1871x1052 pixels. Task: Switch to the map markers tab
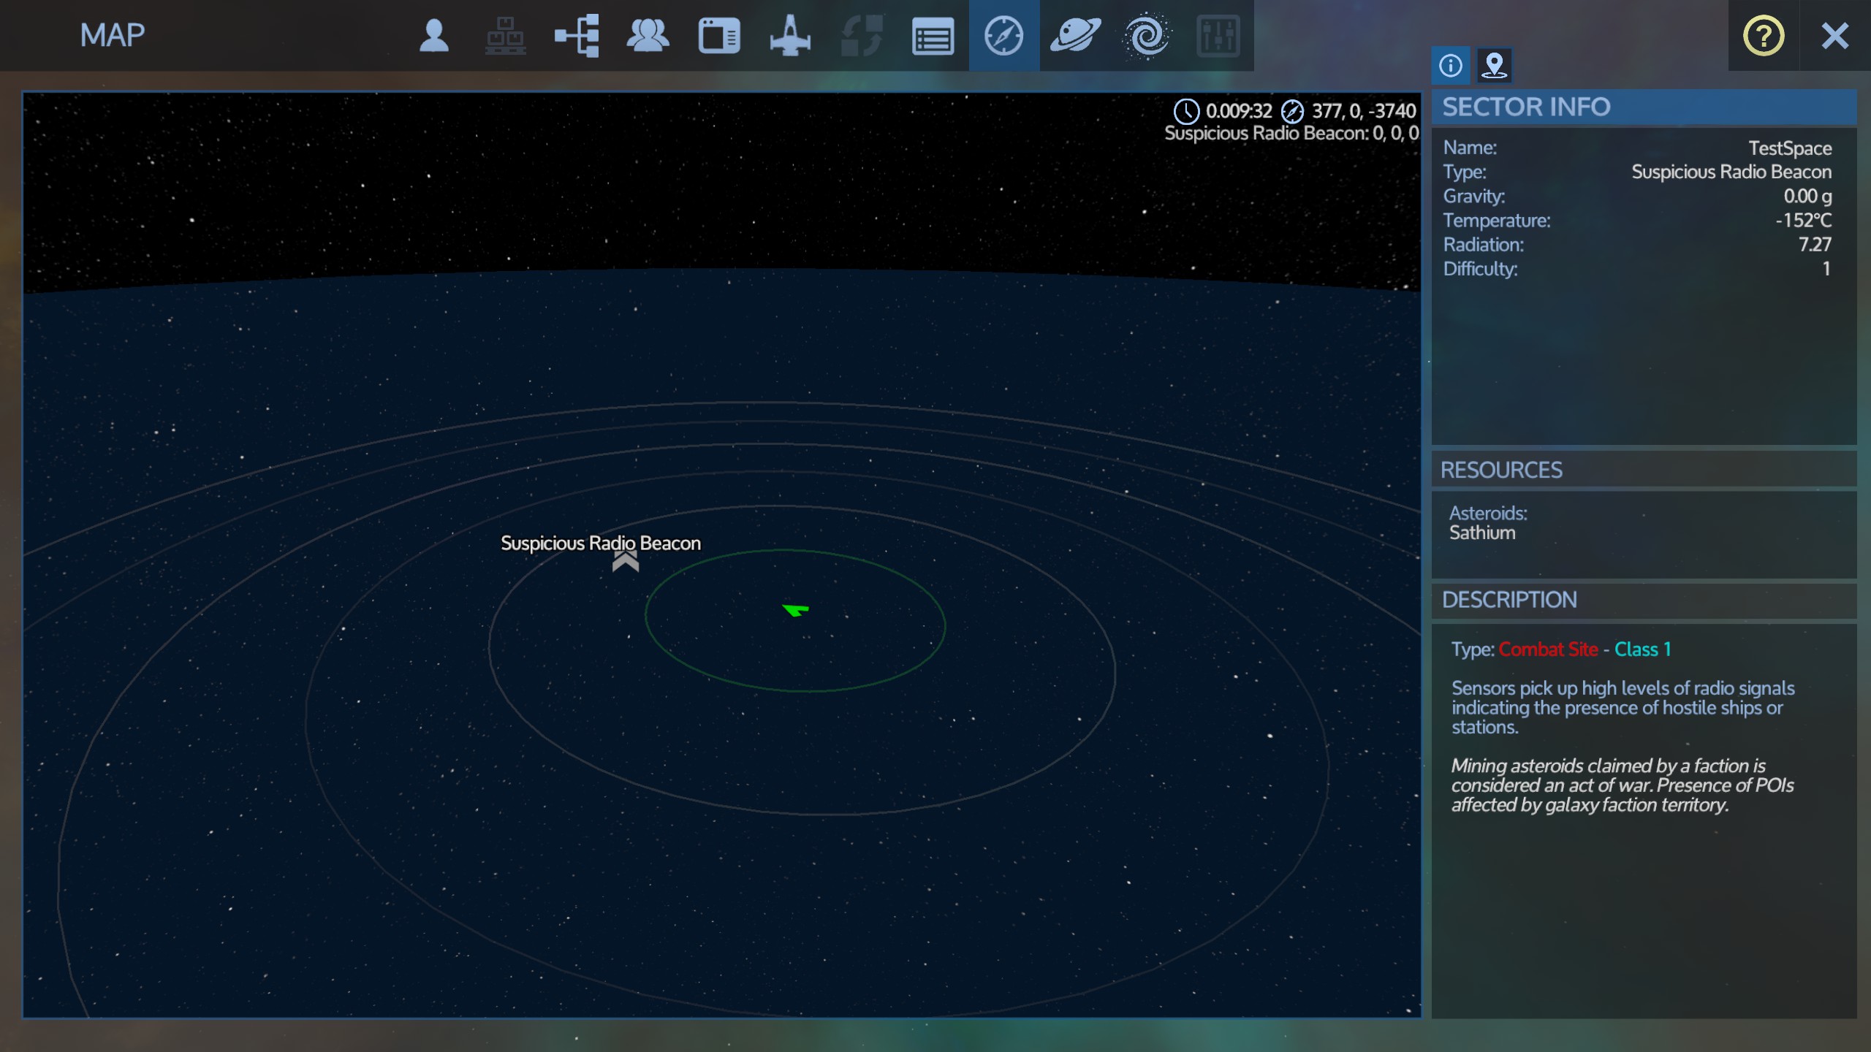click(1494, 66)
